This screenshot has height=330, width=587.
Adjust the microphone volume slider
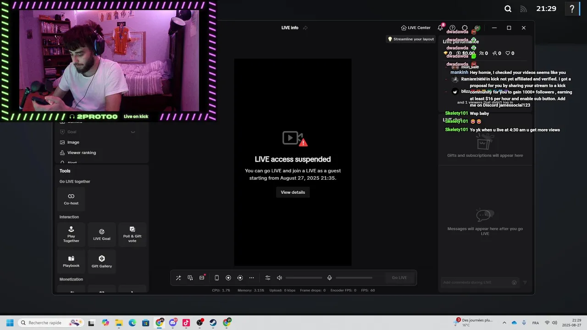click(354, 278)
